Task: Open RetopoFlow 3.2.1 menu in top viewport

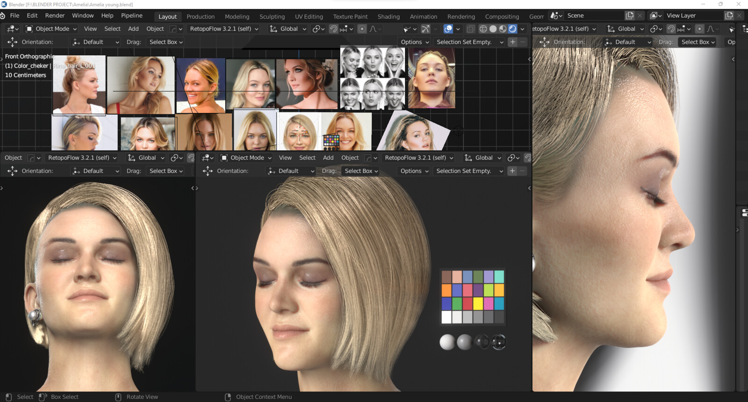Action: click(224, 29)
